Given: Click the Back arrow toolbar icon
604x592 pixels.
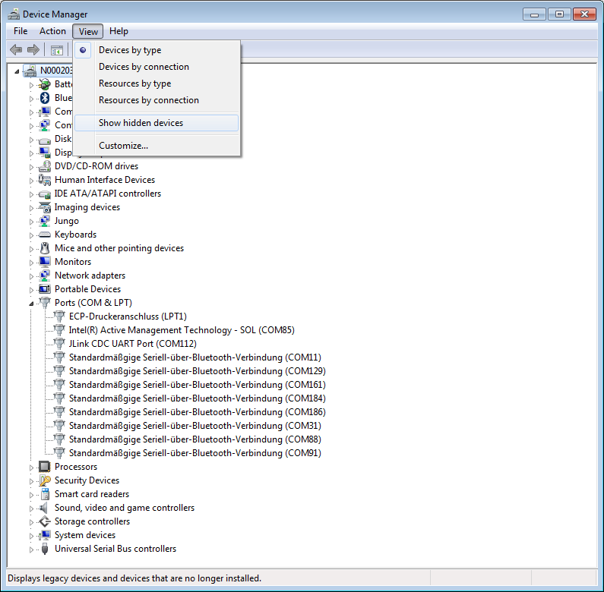Looking at the screenshot, I should tap(16, 50).
